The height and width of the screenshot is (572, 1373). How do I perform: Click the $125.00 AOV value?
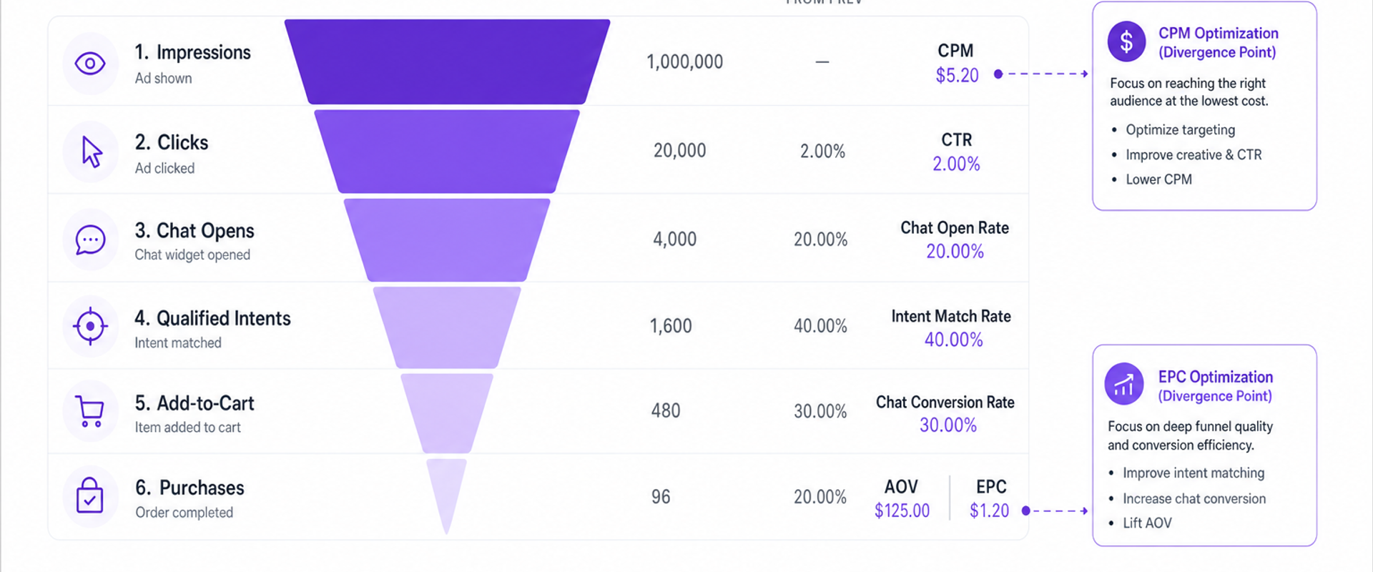(x=902, y=511)
